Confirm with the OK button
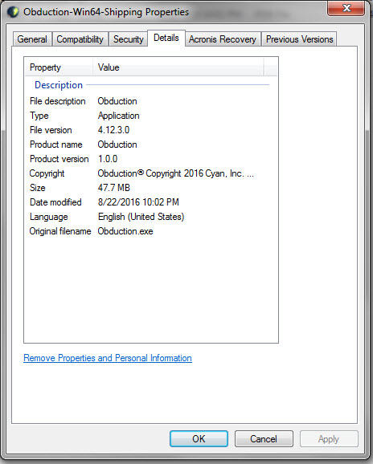Viewport: 373px width, 464px height. 199,438
